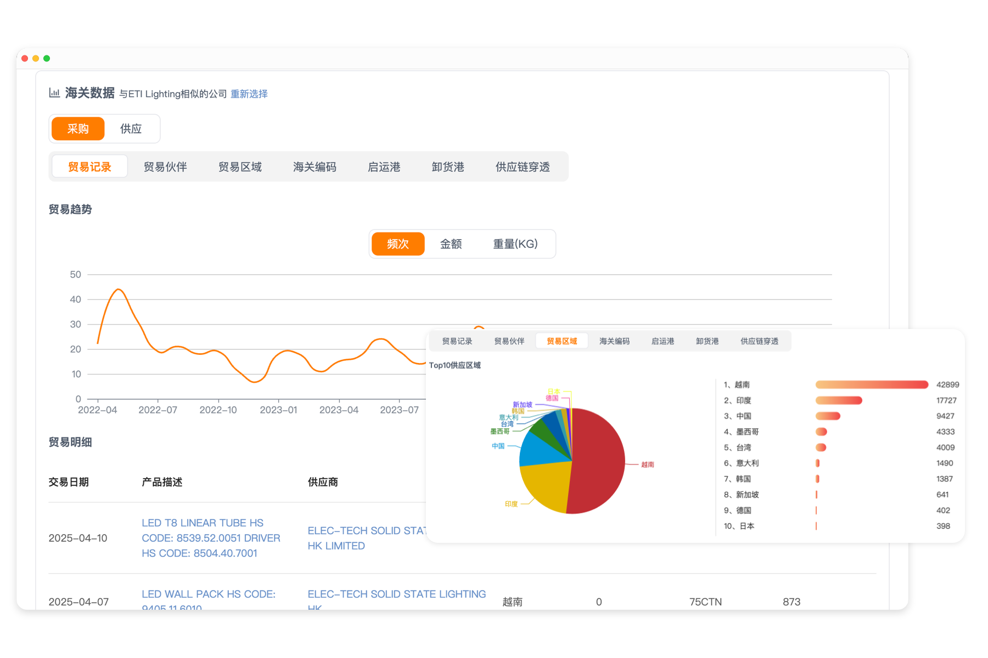Screen dimensions: 988x658
Task: Open the 卸货港 tab
Action: (x=448, y=166)
